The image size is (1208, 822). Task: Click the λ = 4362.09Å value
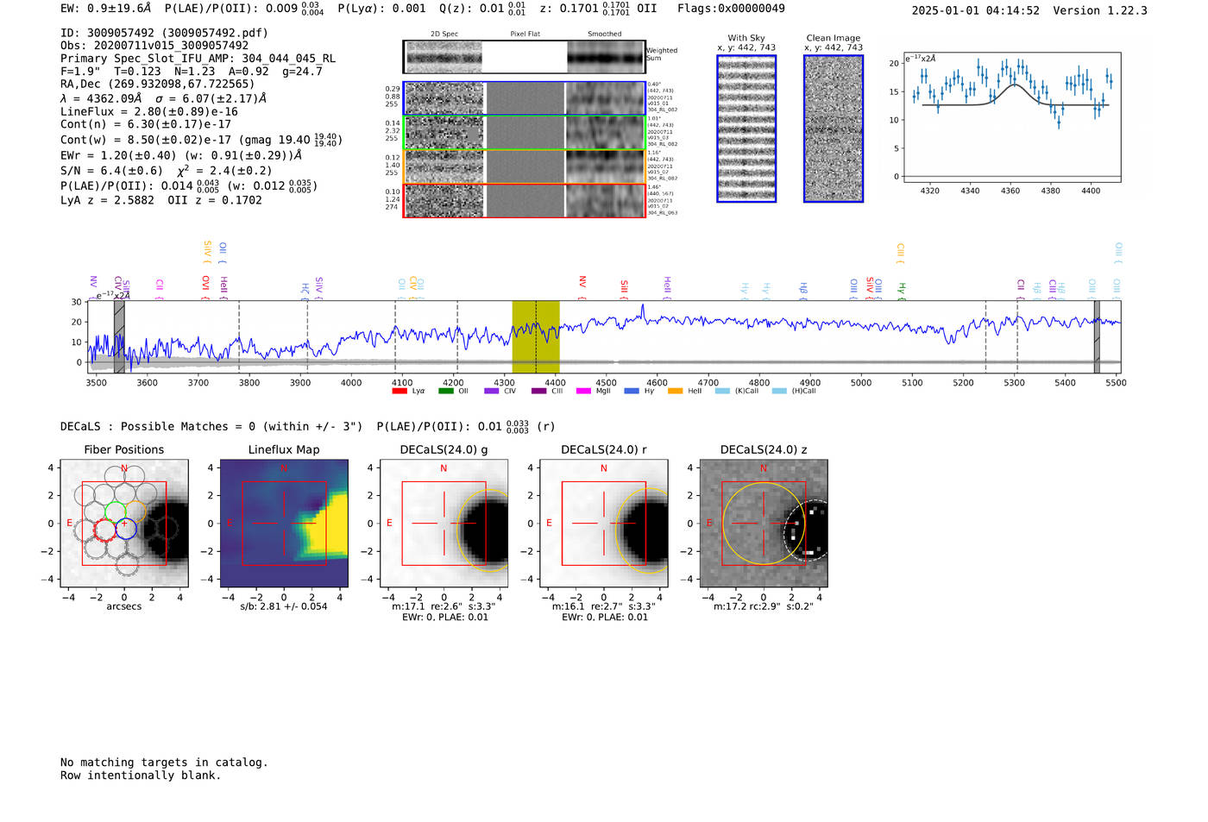coord(102,98)
